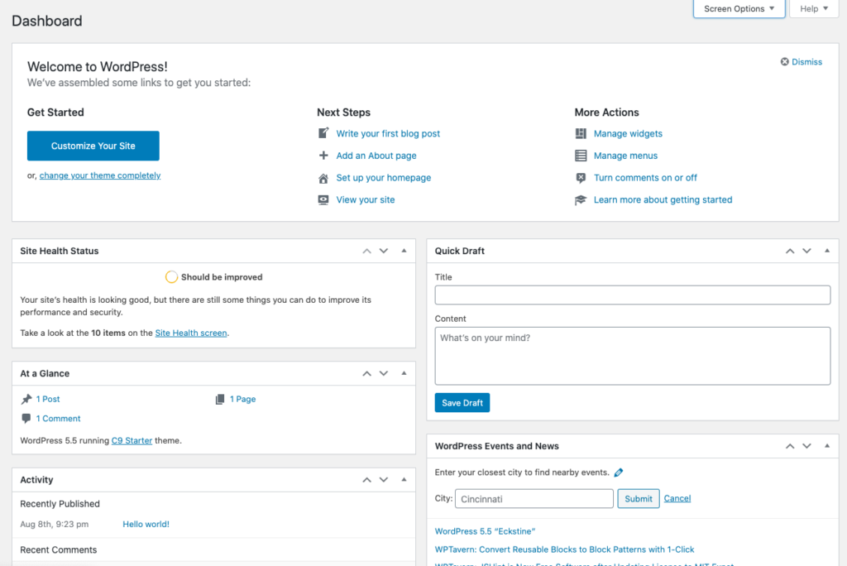Open View your site link
Screen dimensions: 847x566
[365, 200]
